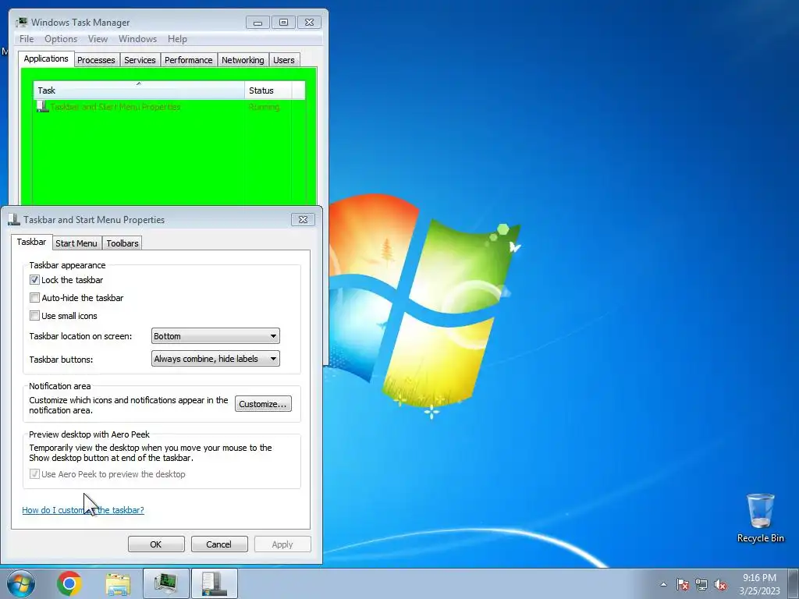The height and width of the screenshot is (599, 799).
Task: Open Help menu in Task Manager
Action: point(177,39)
